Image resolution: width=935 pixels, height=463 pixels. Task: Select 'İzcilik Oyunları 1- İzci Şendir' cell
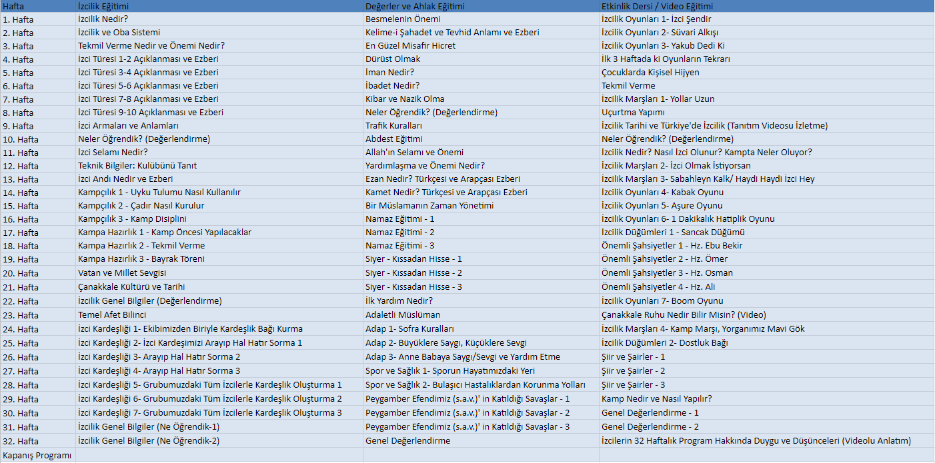click(766, 19)
